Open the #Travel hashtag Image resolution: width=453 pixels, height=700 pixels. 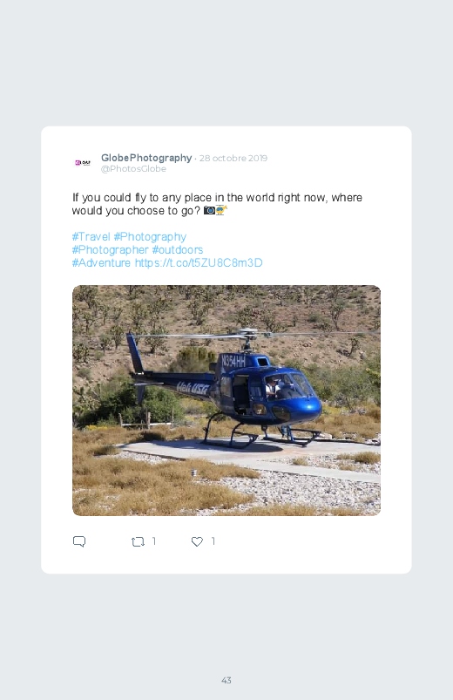point(91,236)
